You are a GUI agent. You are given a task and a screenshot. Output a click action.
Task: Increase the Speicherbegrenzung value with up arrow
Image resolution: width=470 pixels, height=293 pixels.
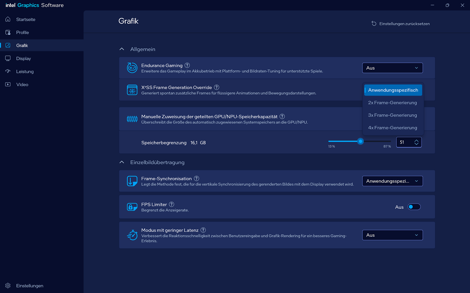pyautogui.click(x=416, y=140)
